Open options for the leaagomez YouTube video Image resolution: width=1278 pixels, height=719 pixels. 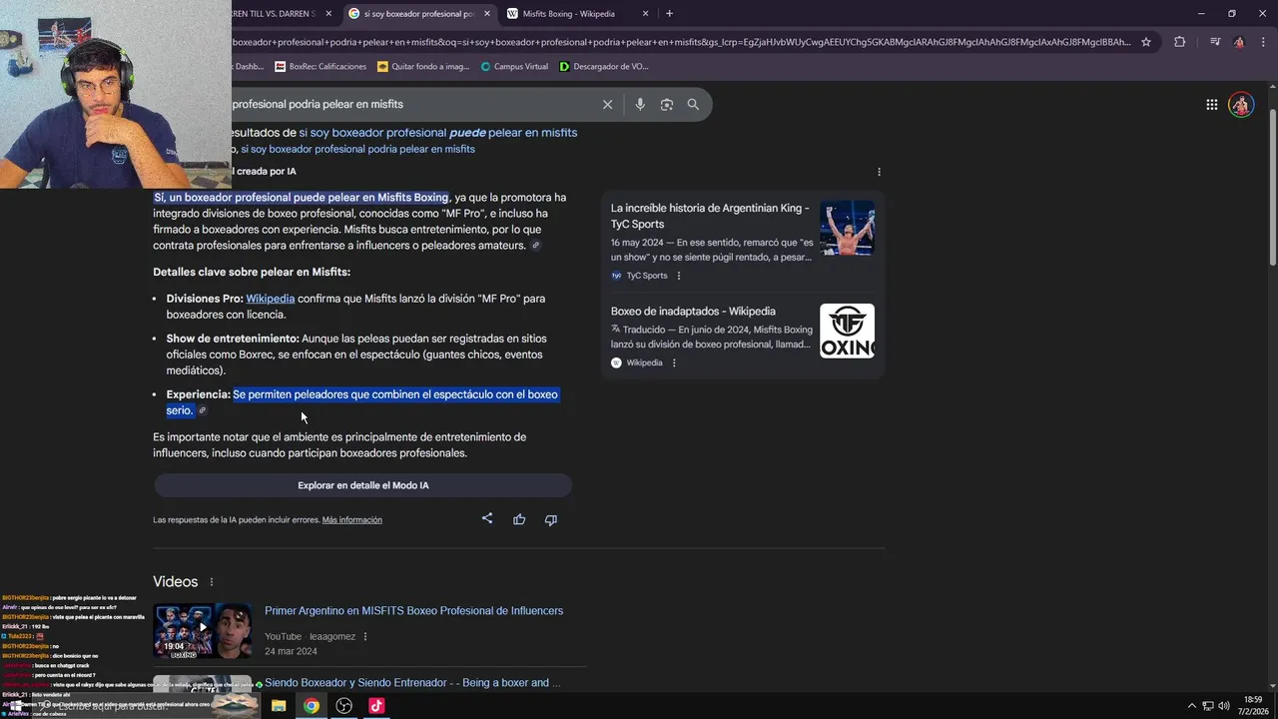tap(364, 637)
